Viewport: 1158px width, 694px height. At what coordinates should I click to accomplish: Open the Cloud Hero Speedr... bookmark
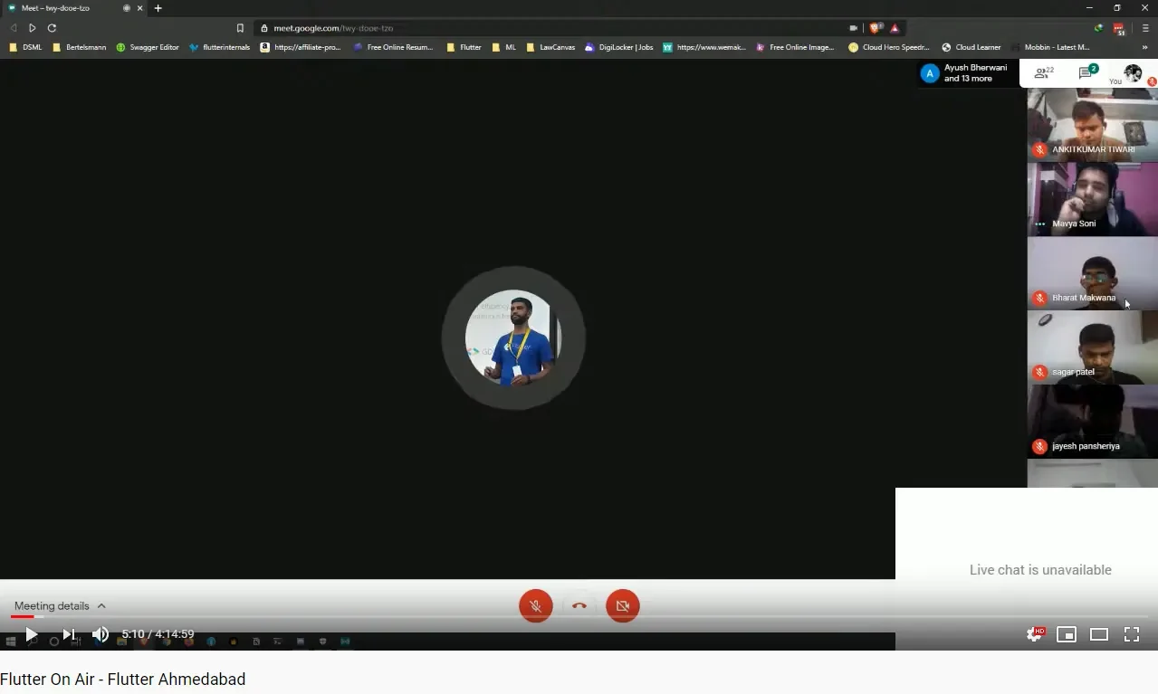[x=889, y=47]
